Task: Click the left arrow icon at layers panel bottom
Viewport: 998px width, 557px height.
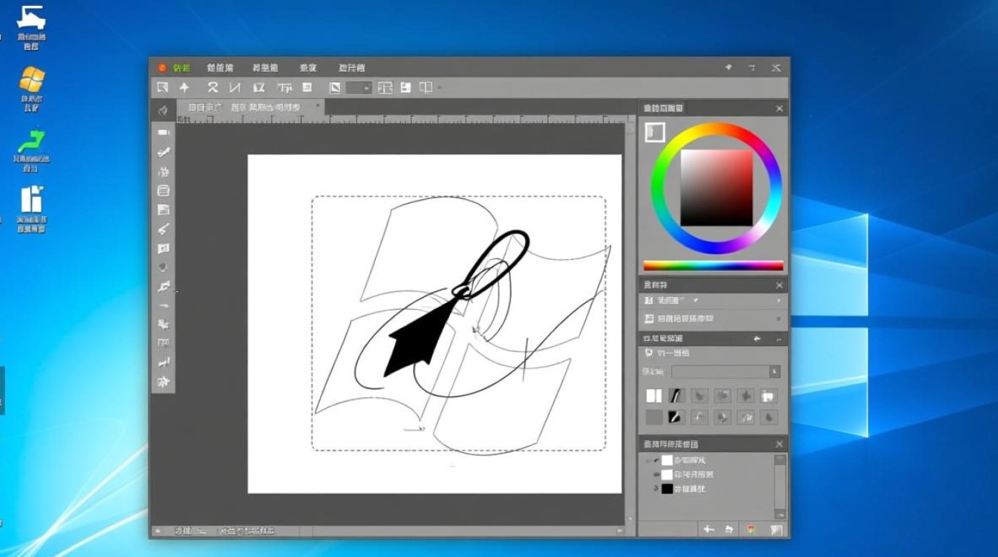Action: point(708,529)
